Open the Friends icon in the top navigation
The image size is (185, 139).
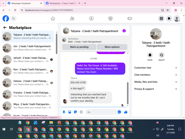[72, 19]
